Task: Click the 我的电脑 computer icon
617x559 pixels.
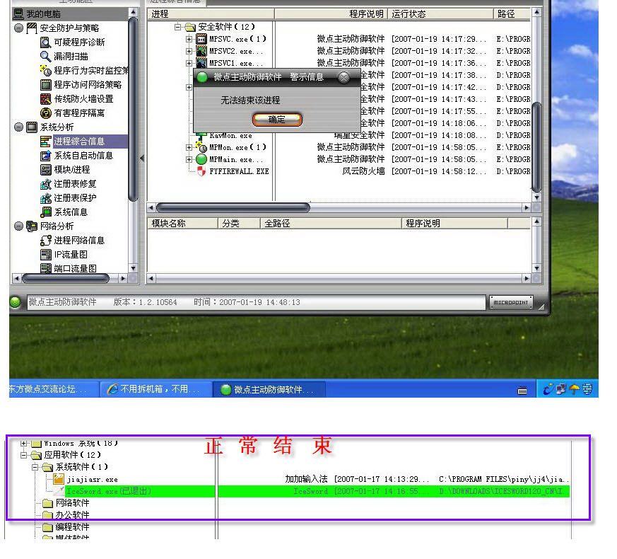Action: [x=18, y=13]
